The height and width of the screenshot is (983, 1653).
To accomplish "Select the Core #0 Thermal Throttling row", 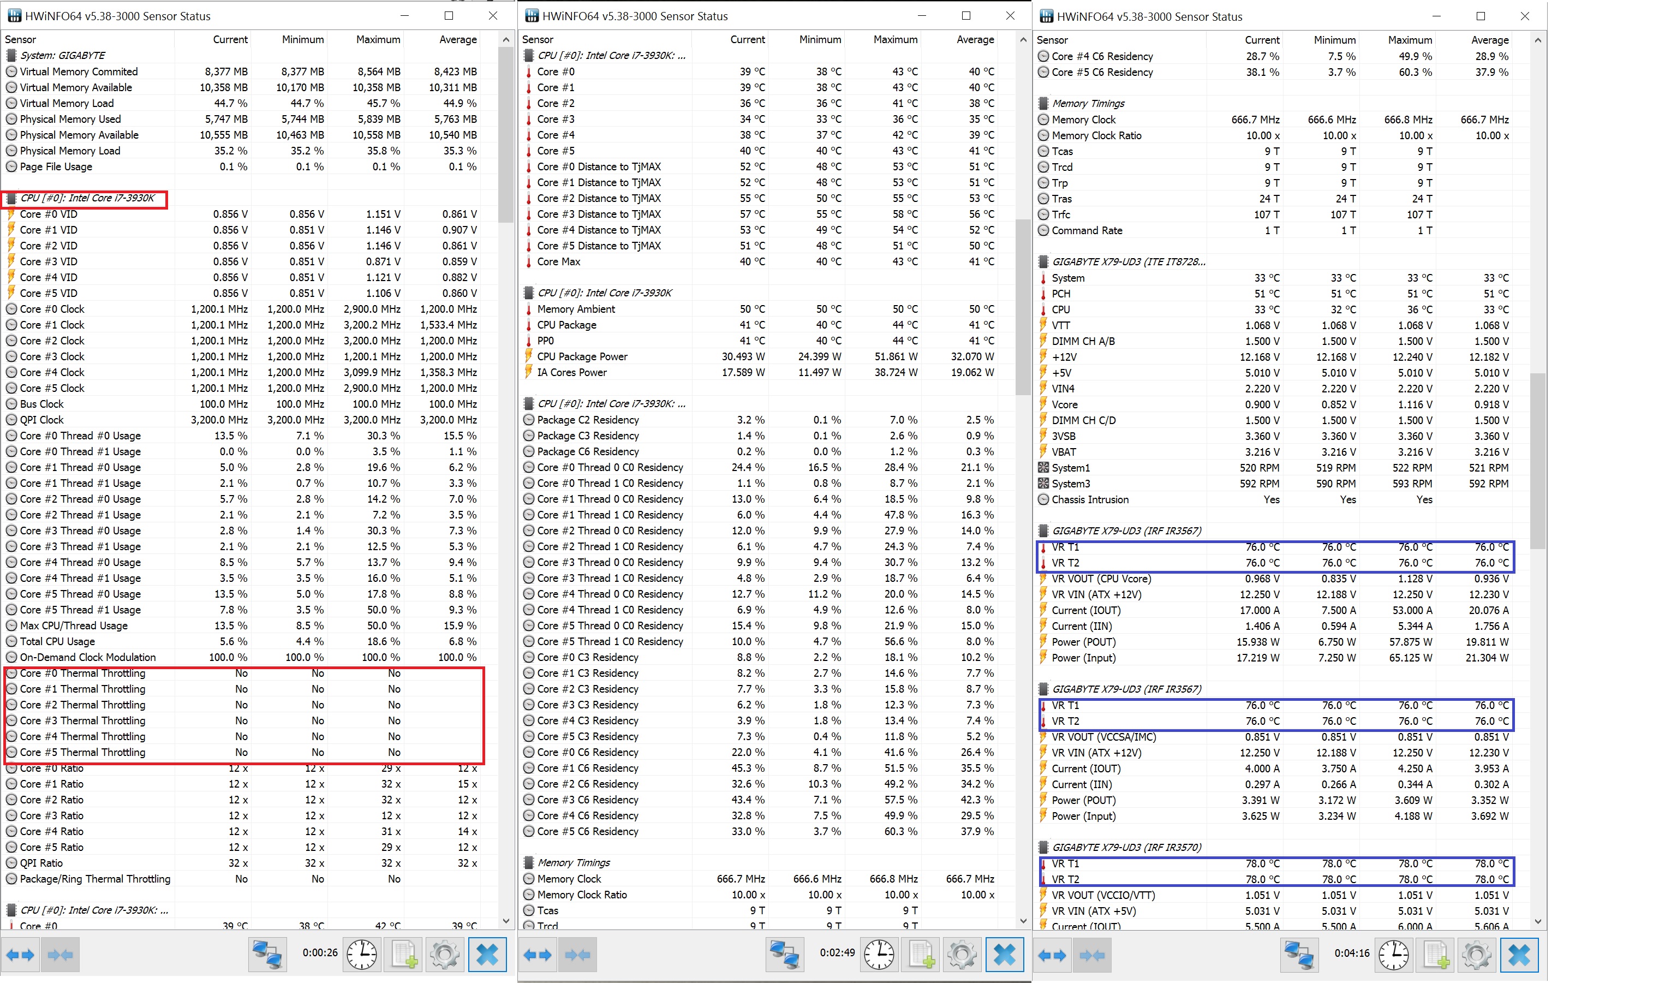I will click(x=82, y=673).
